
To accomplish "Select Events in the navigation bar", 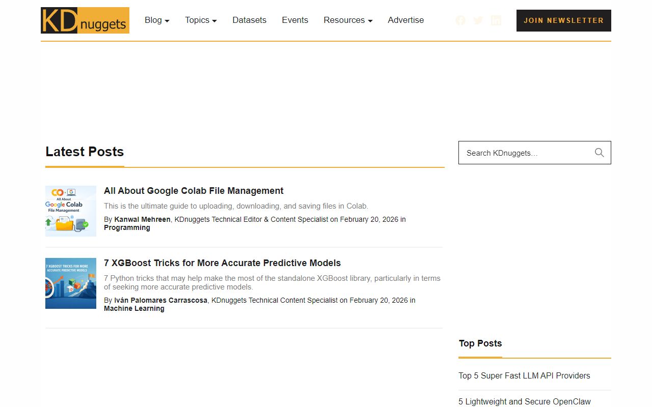I will (295, 20).
